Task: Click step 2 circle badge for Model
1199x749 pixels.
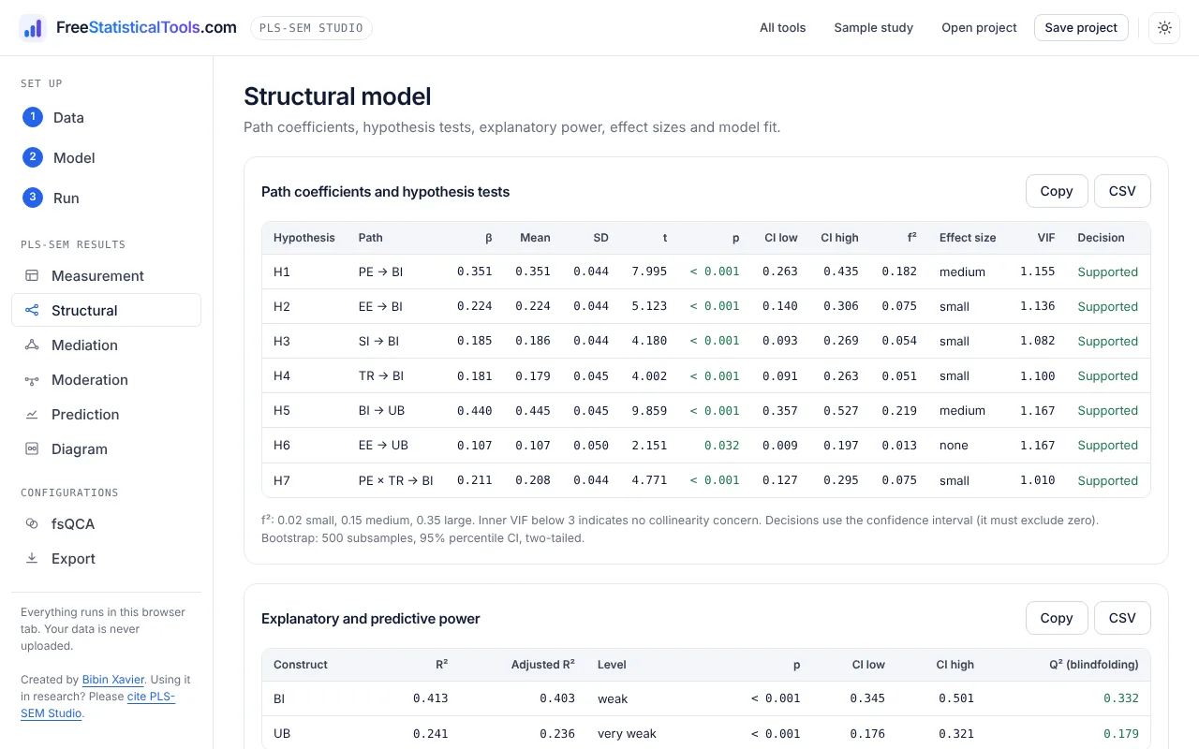Action: [33, 157]
